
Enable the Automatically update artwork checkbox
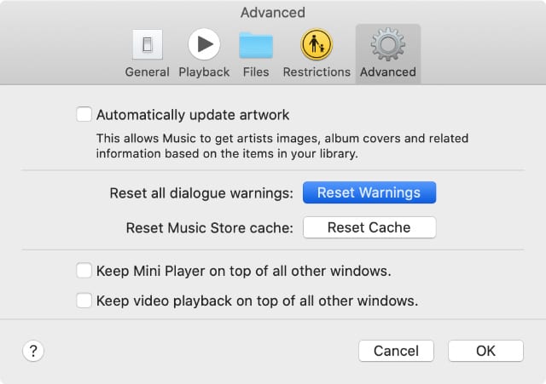pos(84,114)
